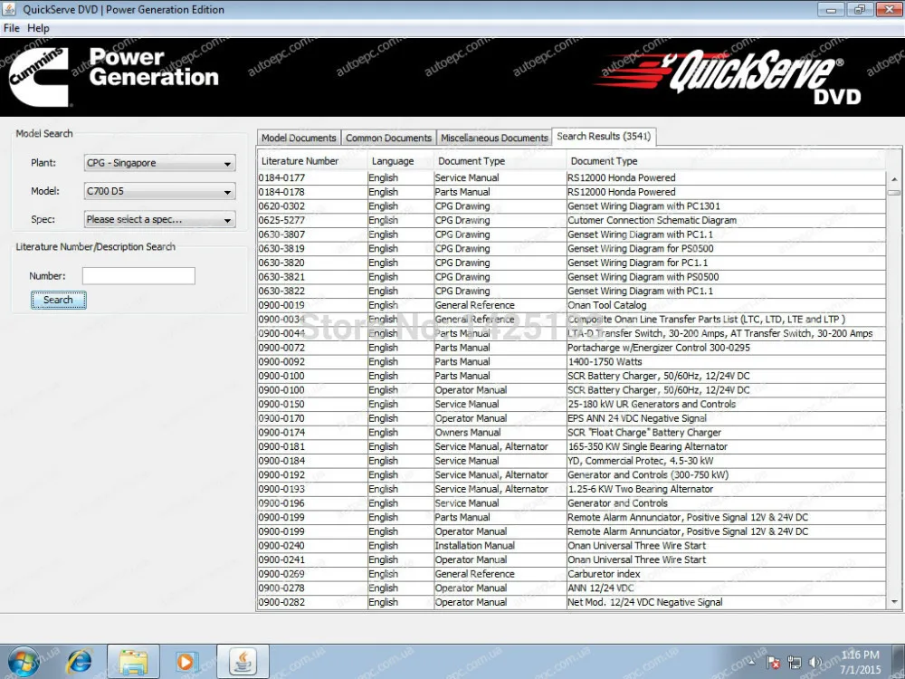Open the Help menu

tap(38, 28)
